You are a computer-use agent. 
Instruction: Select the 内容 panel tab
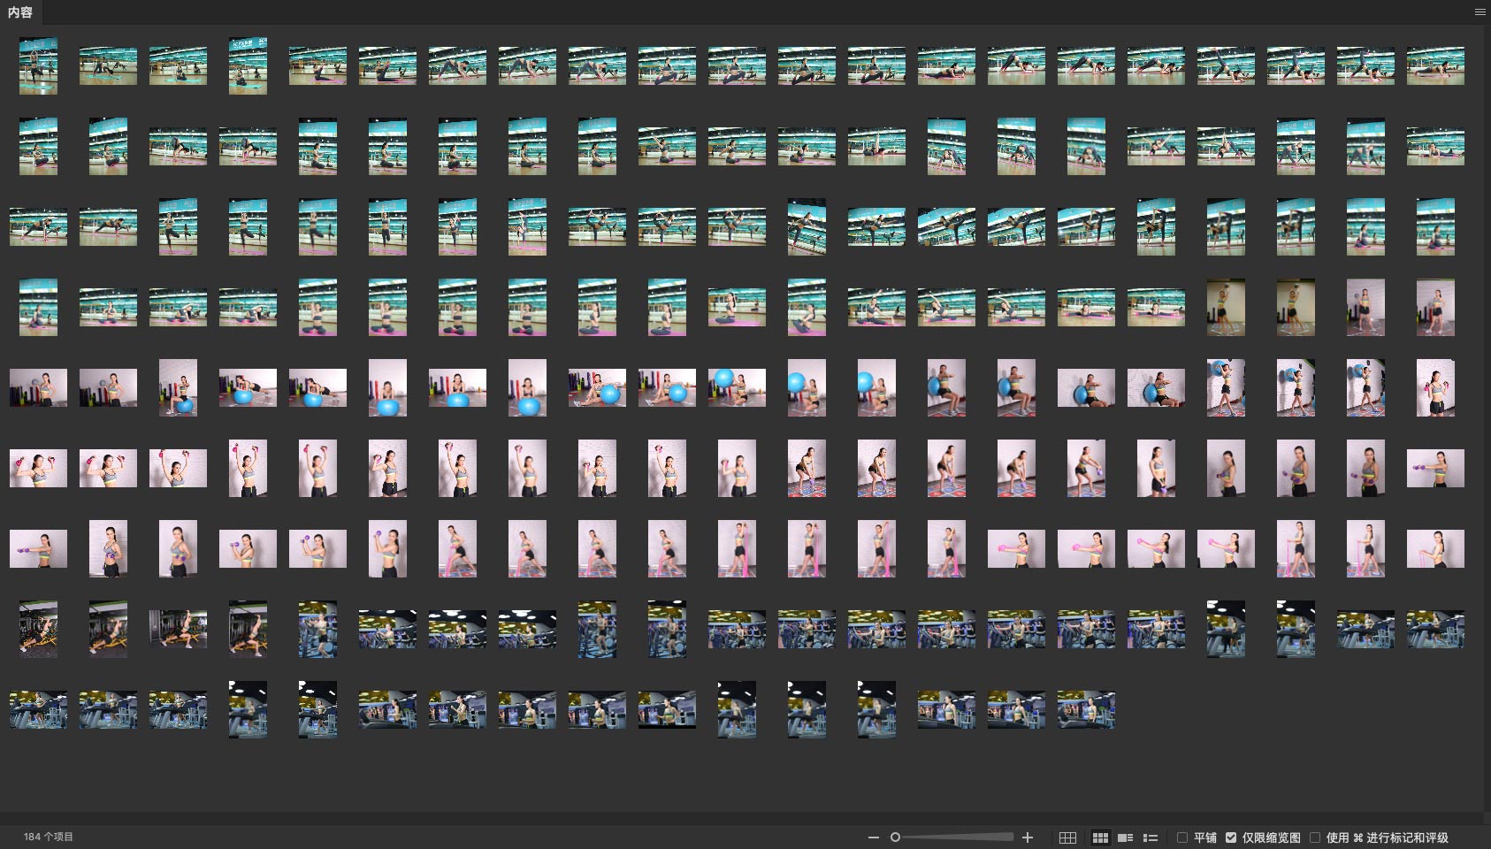coord(20,12)
